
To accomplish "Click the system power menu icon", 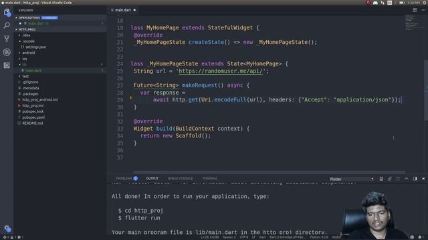I will [425, 3].
